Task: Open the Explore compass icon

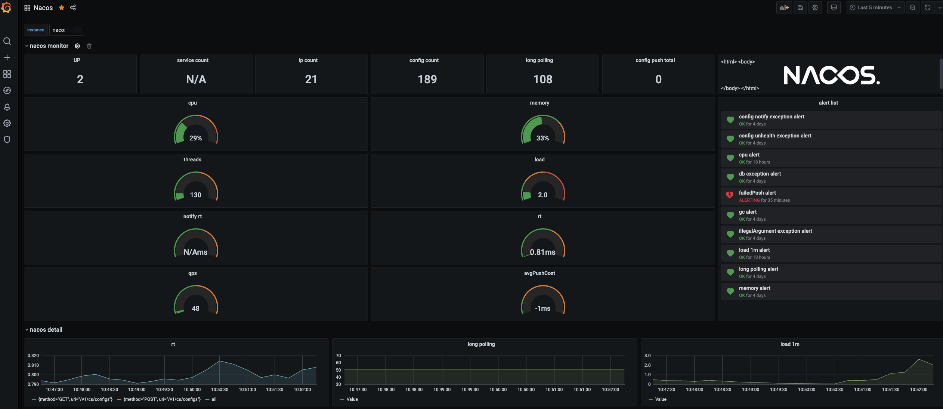Action: 7,90
